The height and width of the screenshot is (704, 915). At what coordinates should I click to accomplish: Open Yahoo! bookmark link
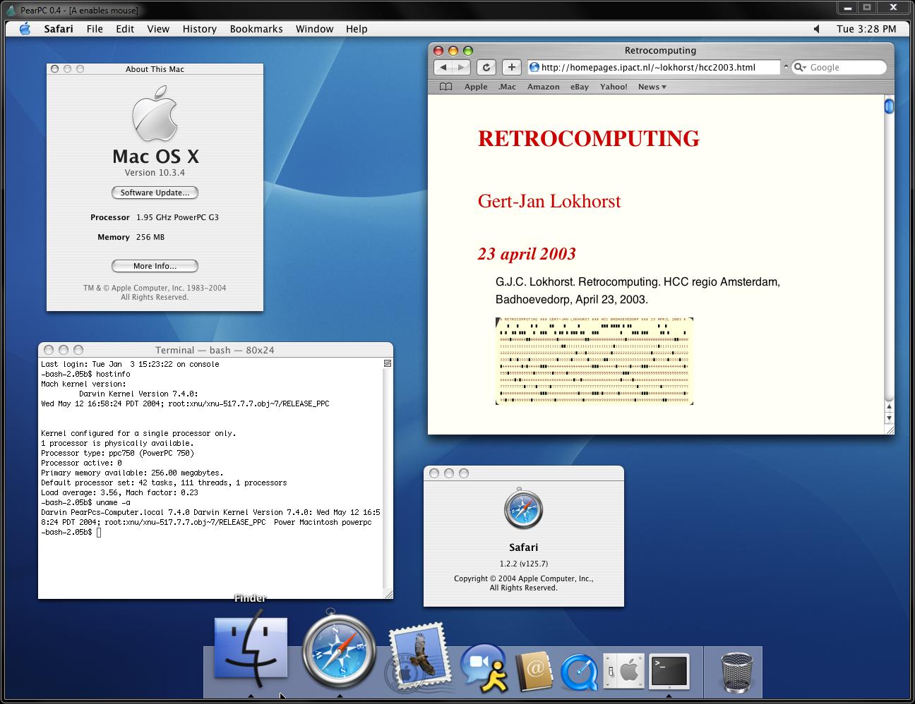click(x=614, y=87)
